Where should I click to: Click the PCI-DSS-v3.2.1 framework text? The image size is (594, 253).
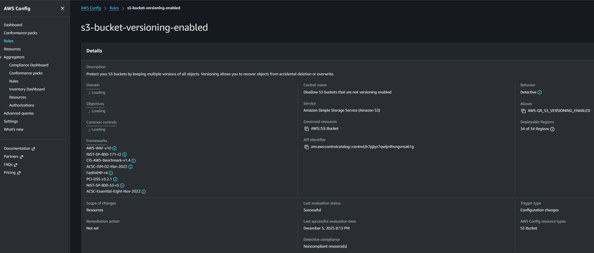click(x=99, y=179)
